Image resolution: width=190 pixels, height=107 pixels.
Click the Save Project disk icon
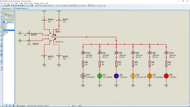[x=7, y=6]
